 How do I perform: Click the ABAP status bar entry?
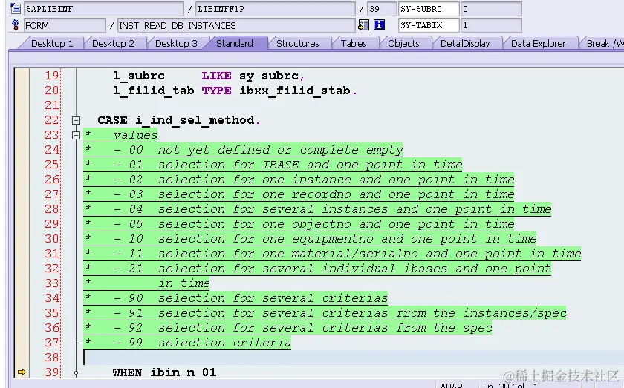pyautogui.click(x=452, y=386)
